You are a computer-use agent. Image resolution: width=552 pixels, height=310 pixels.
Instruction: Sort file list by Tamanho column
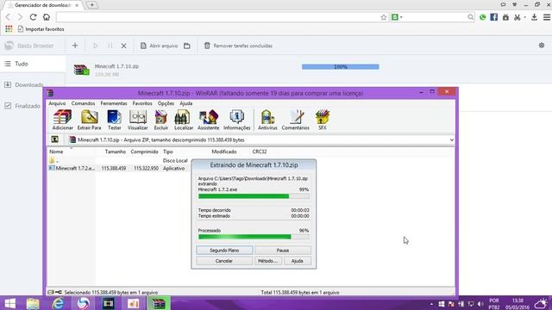[x=115, y=152]
